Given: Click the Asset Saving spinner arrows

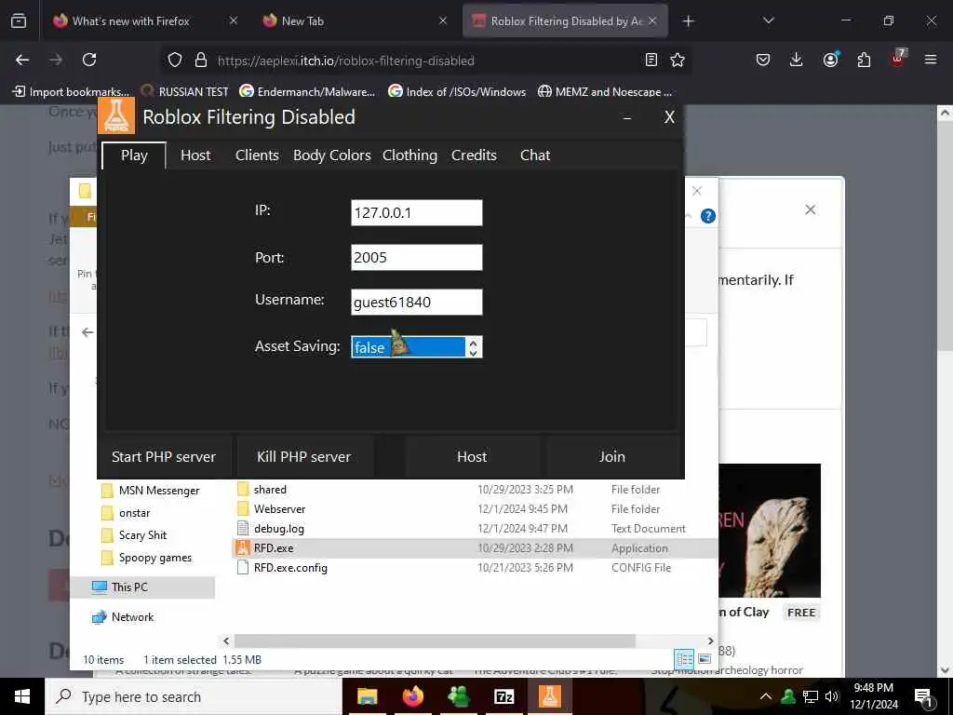Looking at the screenshot, I should coord(474,347).
